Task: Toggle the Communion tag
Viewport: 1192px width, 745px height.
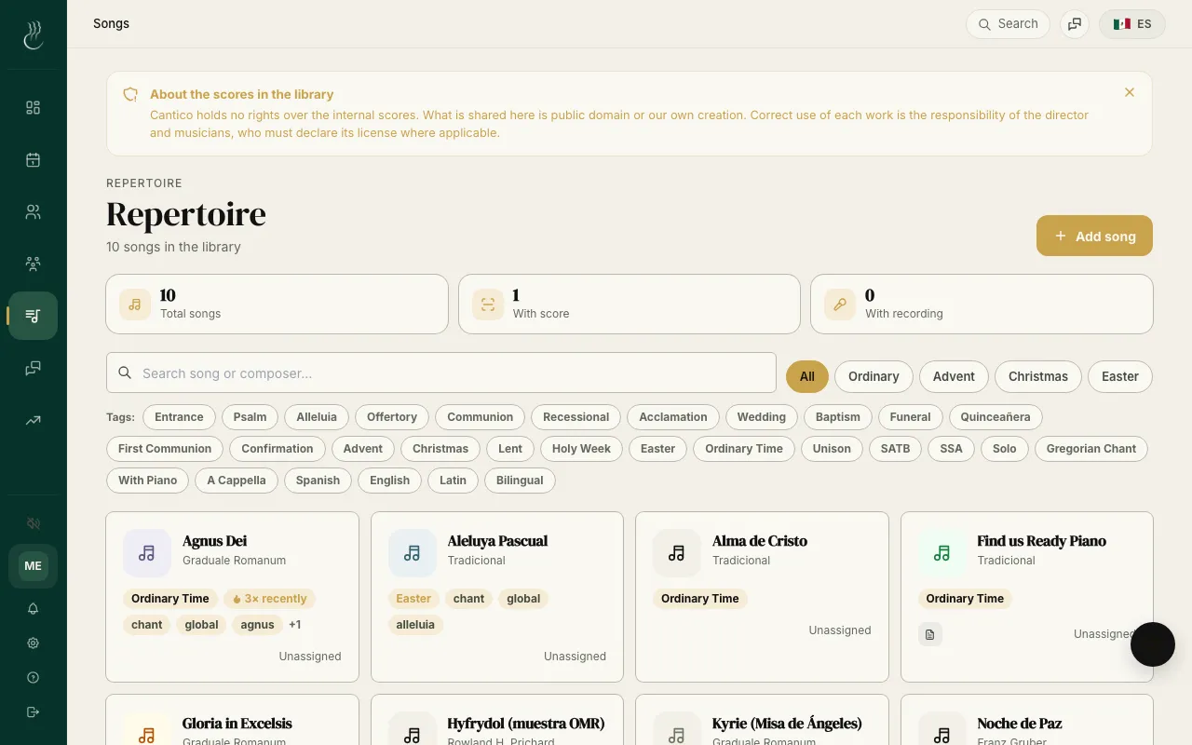Action: [x=481, y=417]
